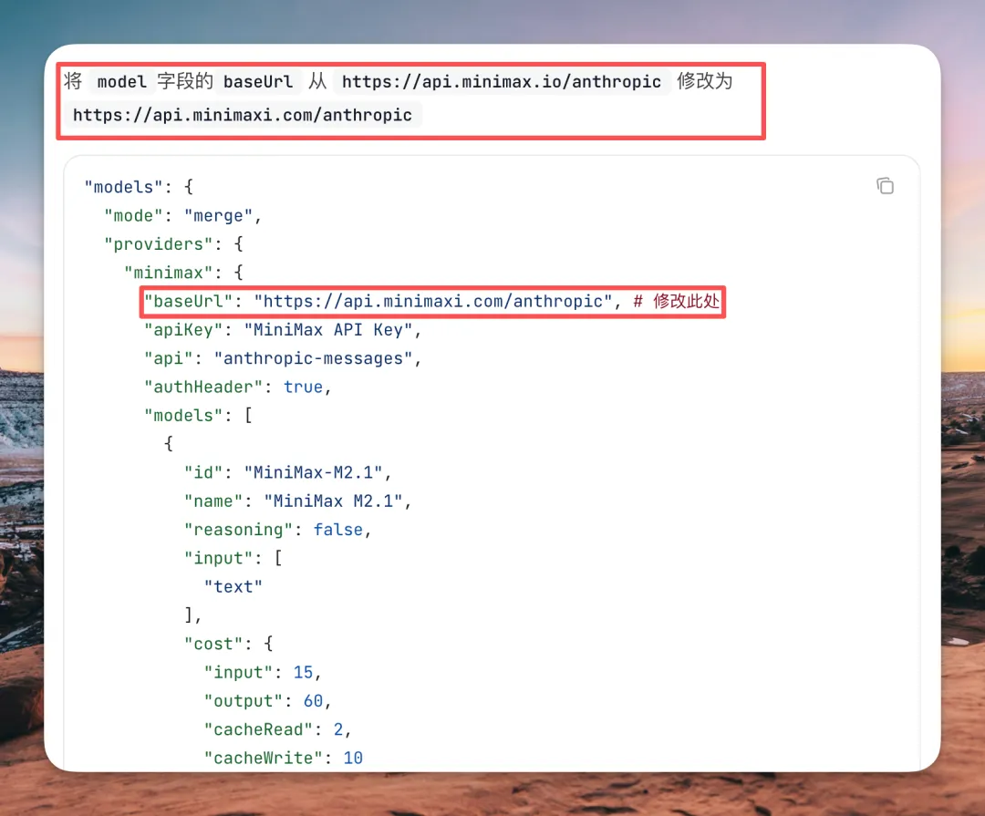
Task: Copy the code block with copy icon
Action: (x=885, y=186)
